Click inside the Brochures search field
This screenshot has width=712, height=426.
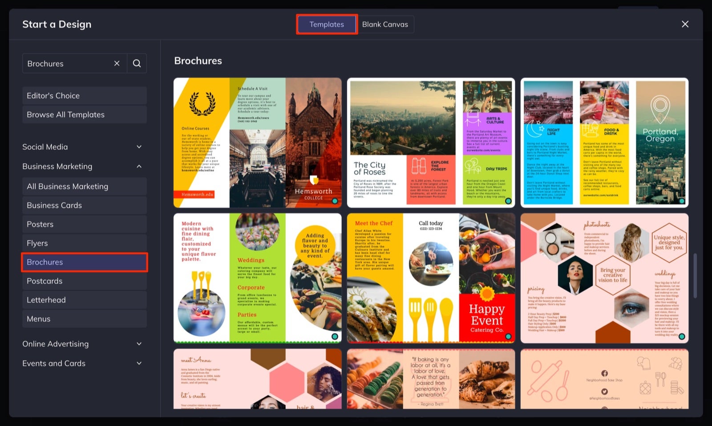[x=67, y=63]
